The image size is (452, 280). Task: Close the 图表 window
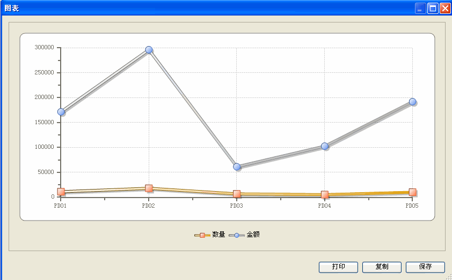pyautogui.click(x=445, y=9)
